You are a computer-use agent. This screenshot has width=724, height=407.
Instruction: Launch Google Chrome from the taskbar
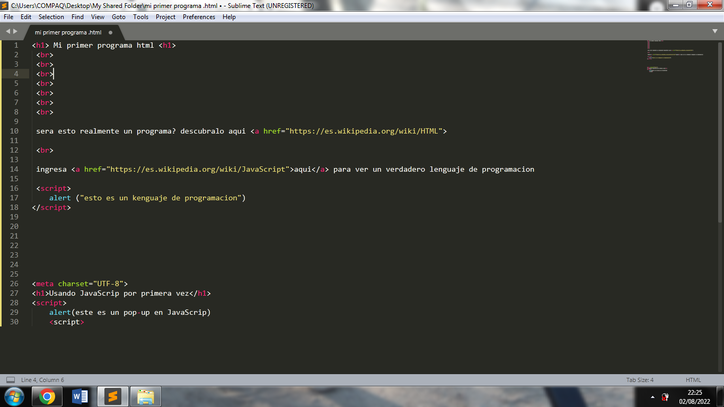pos(47,396)
